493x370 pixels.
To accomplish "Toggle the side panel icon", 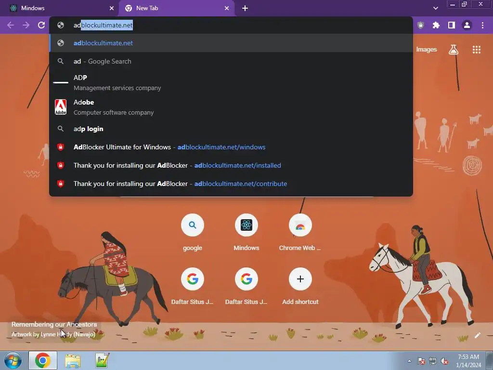I will (x=452, y=25).
